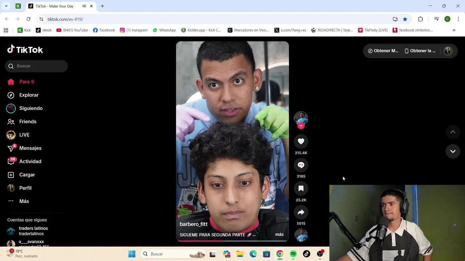Go to the previous video with the up arrow

tap(453, 132)
